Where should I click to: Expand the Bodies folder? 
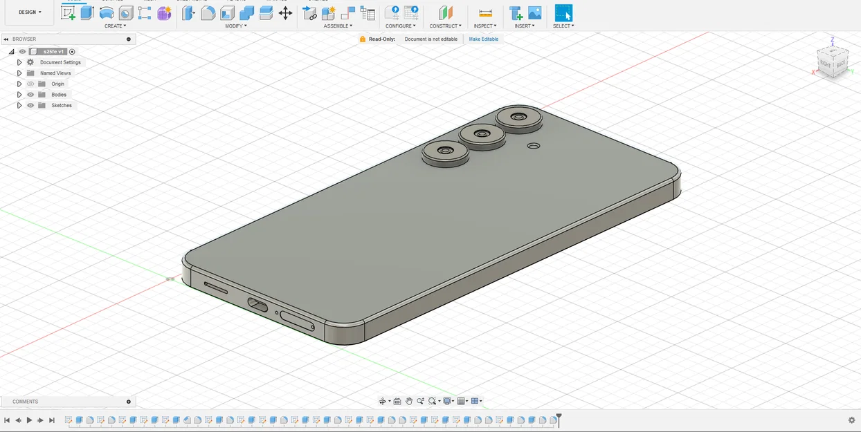coord(19,95)
